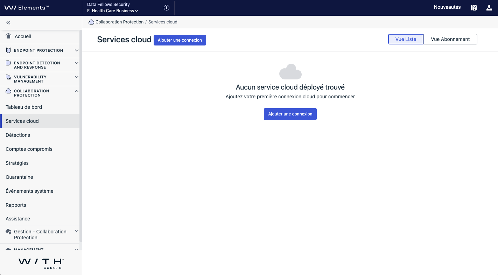Expand the Endpoint Detection and Response section
The image size is (498, 275).
(77, 63)
